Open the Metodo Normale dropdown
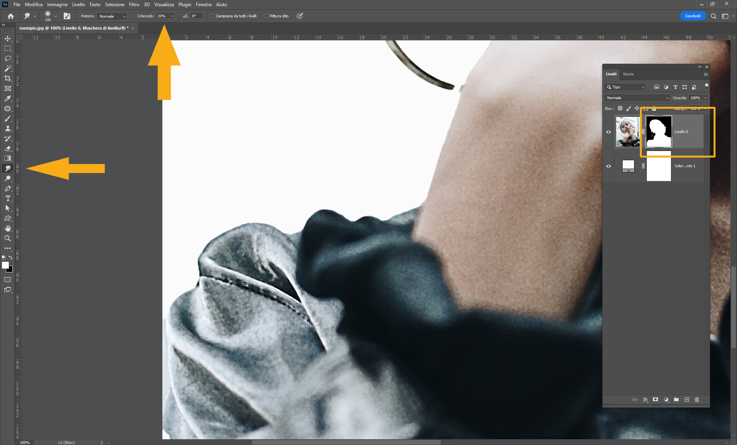This screenshot has width=737, height=445. [112, 16]
